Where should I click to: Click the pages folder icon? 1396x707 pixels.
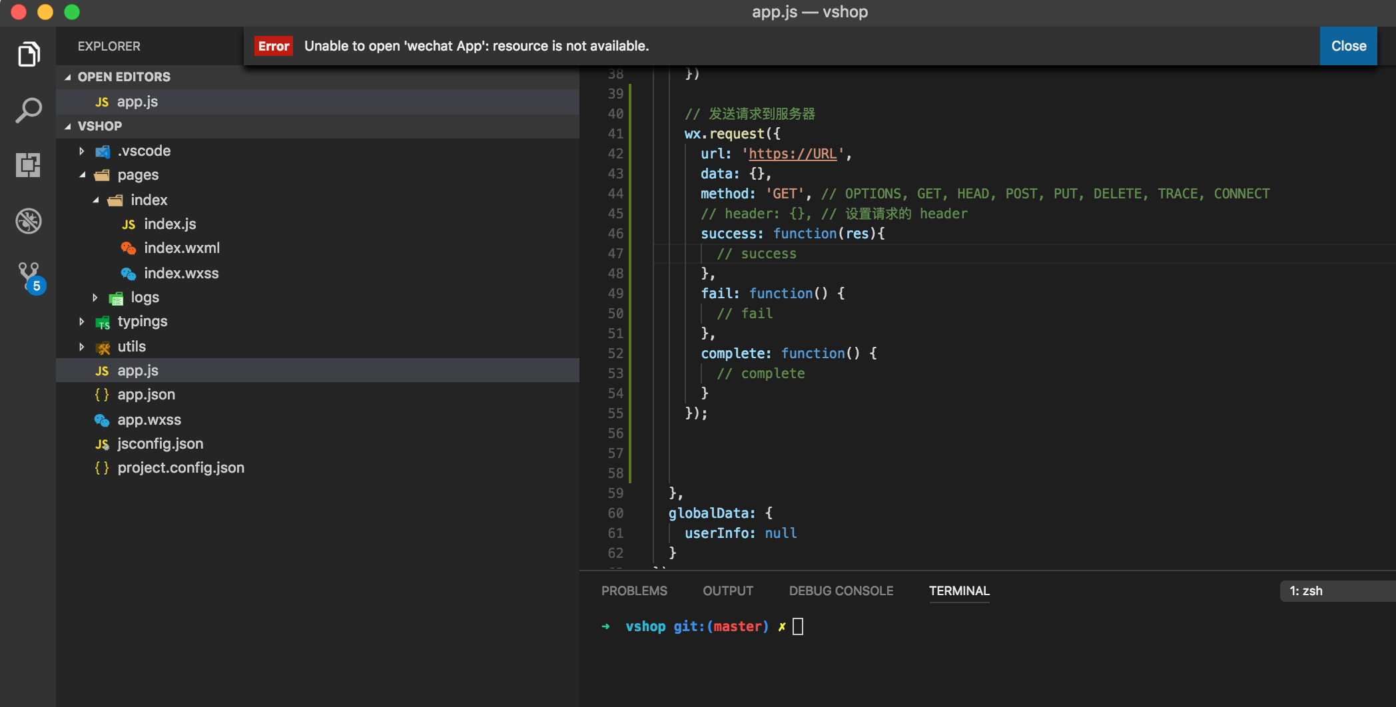tap(102, 175)
